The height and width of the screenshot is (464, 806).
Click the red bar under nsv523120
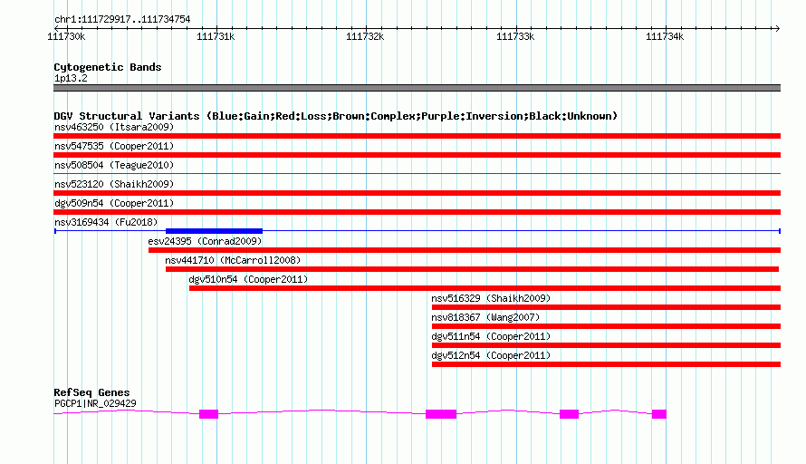417,193
